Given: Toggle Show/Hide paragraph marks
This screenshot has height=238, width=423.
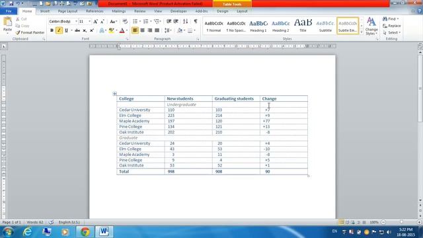Looking at the screenshot, I should pyautogui.click(x=196, y=21).
